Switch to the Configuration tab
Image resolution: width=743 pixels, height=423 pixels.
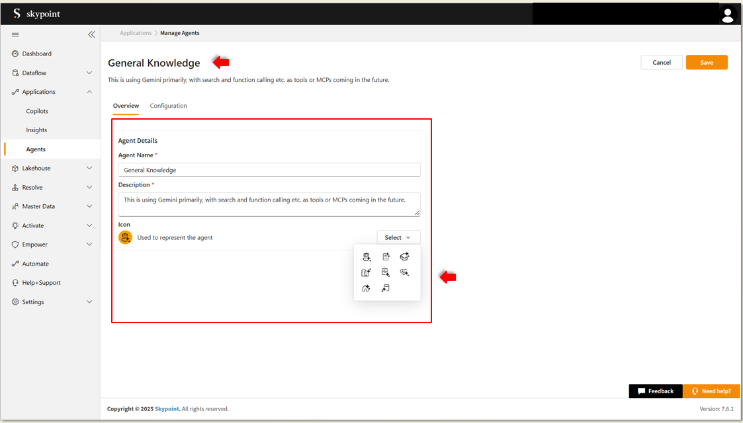168,106
